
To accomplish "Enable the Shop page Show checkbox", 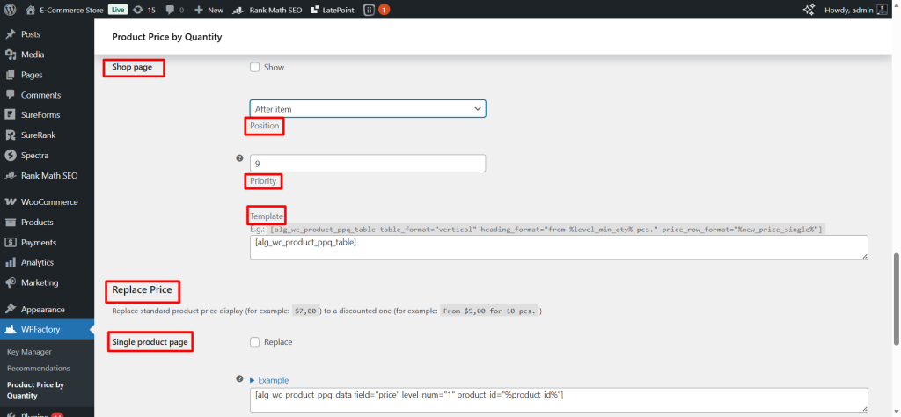I will pyautogui.click(x=255, y=67).
